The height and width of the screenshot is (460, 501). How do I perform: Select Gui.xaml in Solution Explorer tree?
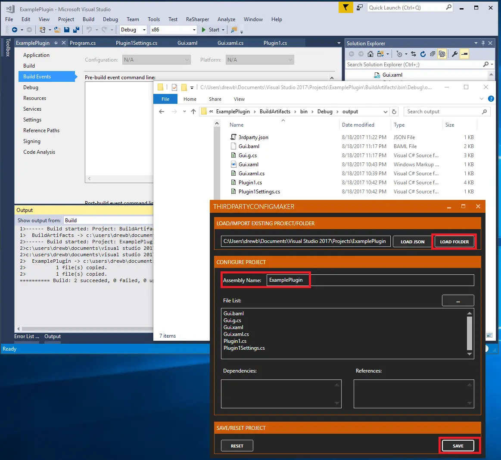(392, 75)
